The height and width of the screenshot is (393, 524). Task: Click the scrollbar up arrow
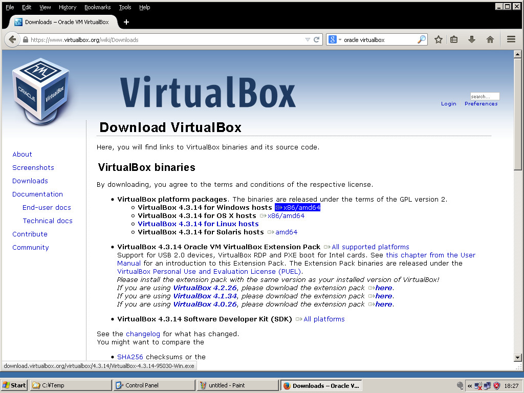coord(517,54)
